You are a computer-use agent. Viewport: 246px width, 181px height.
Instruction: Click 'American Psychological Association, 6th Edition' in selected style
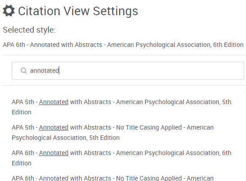(175, 45)
